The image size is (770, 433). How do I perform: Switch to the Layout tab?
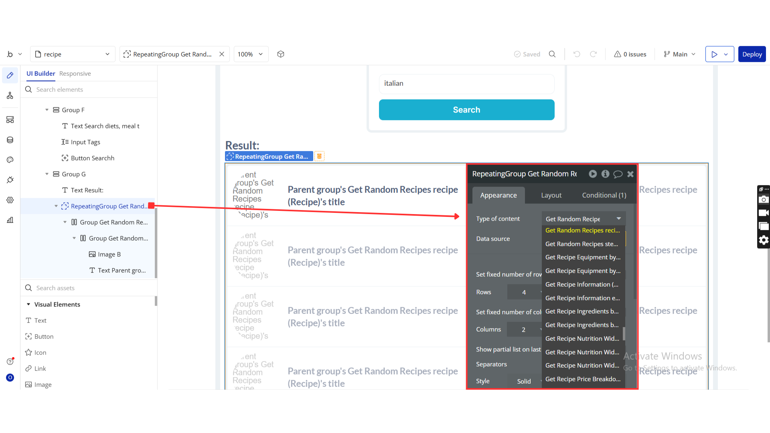pos(551,195)
